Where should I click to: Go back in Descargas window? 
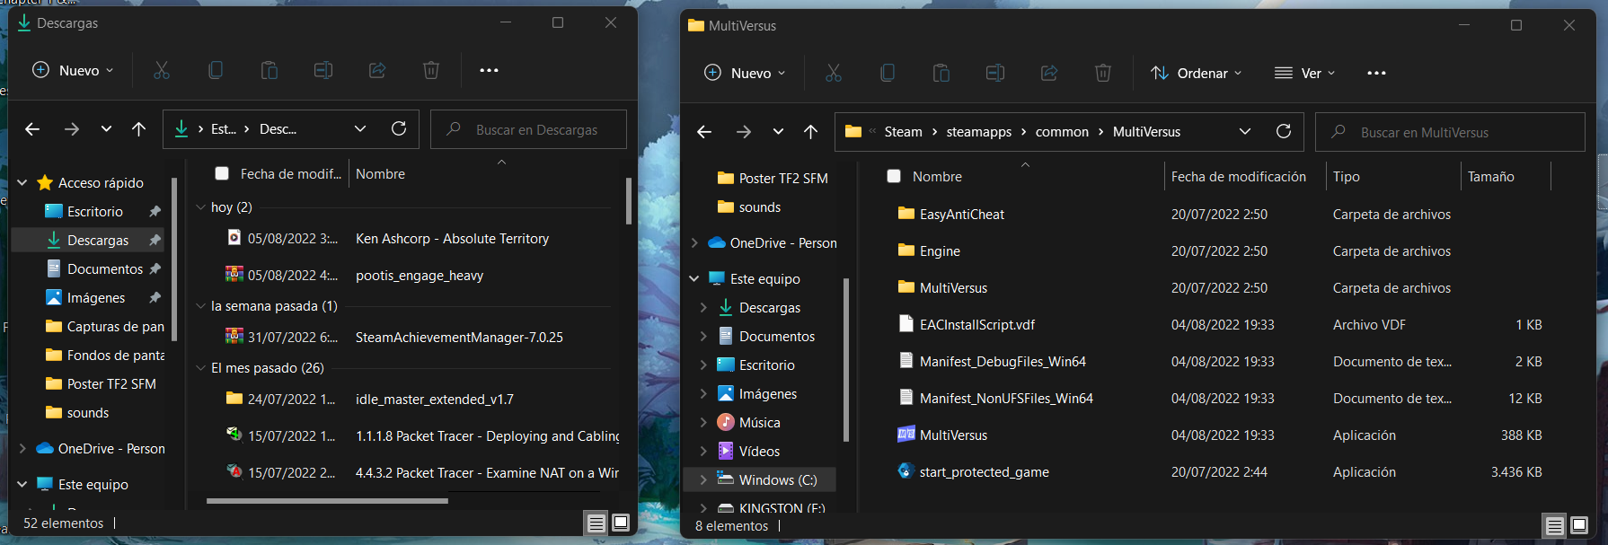[x=32, y=129]
